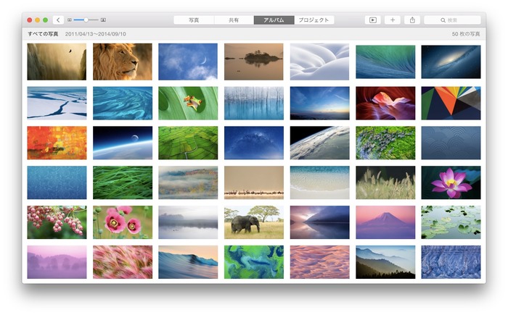Switch to the 写真 tab
The image size is (508, 315).
(x=194, y=20)
